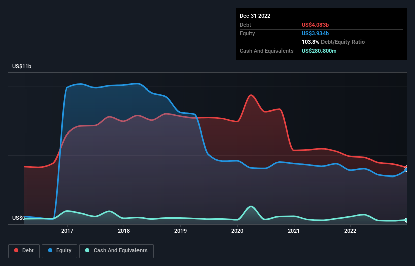Click the 2022 x-axis label

click(350, 231)
